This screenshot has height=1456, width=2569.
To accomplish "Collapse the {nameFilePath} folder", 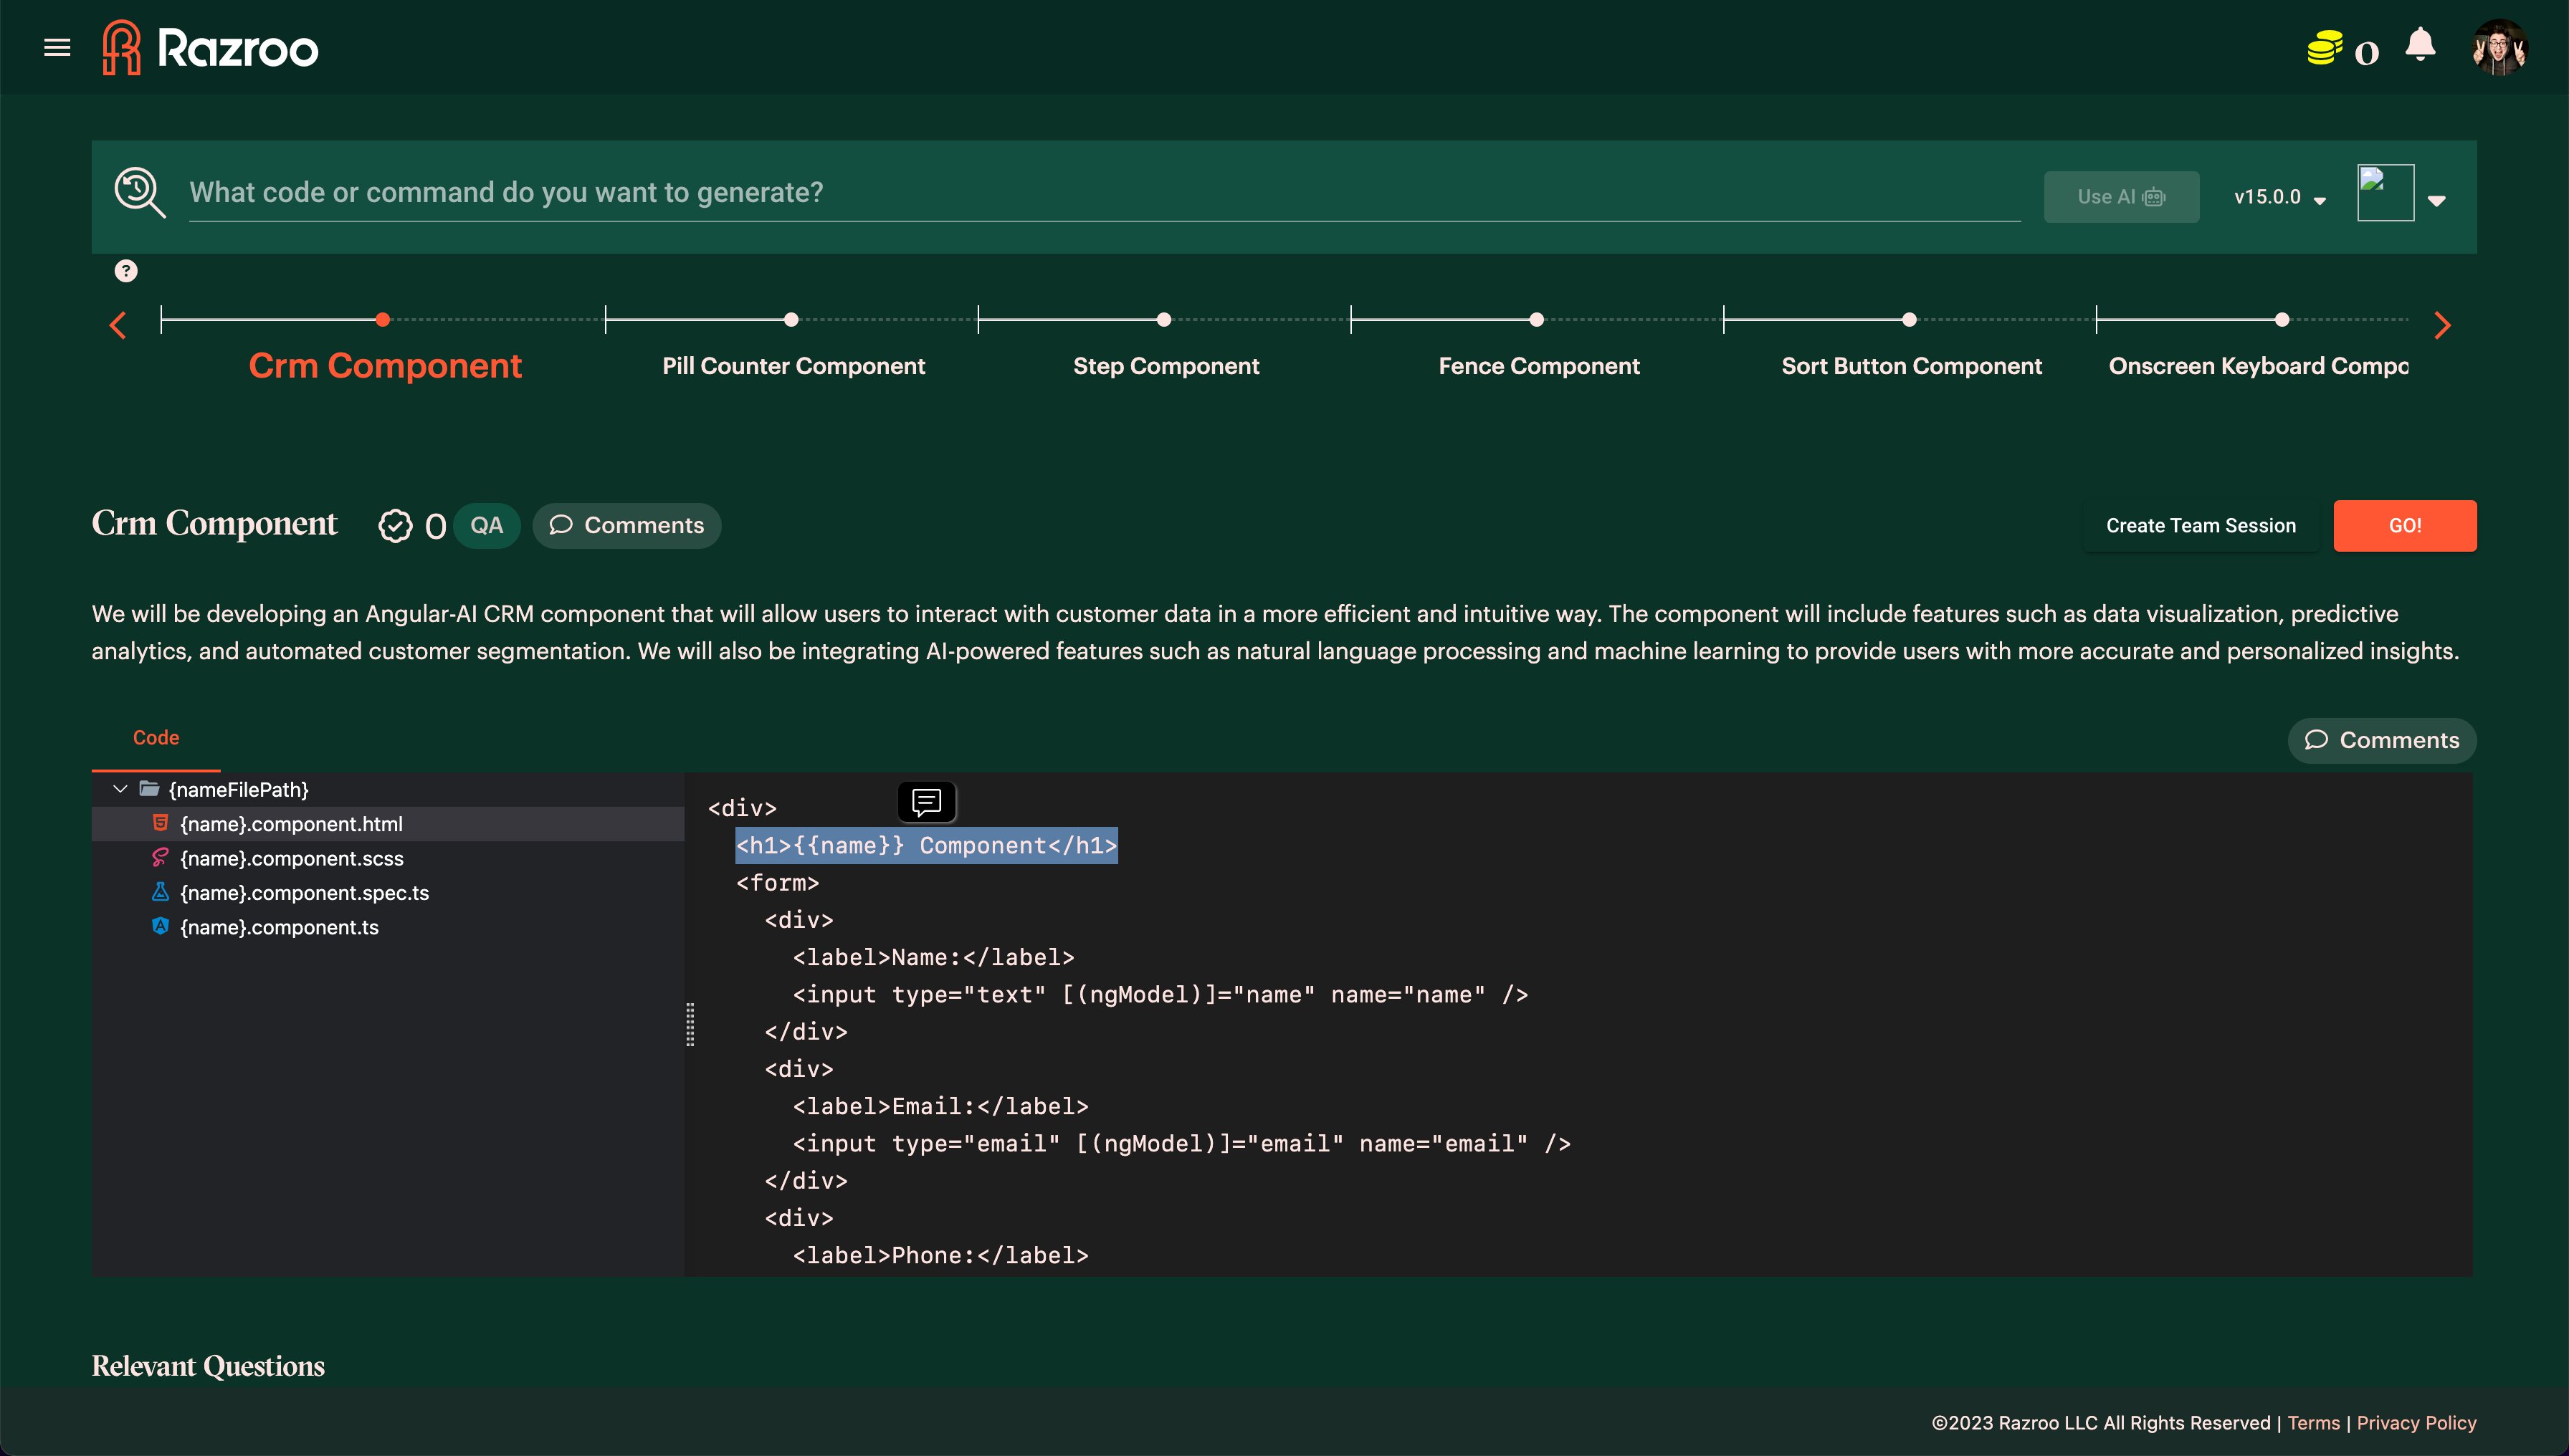I will (x=120, y=789).
